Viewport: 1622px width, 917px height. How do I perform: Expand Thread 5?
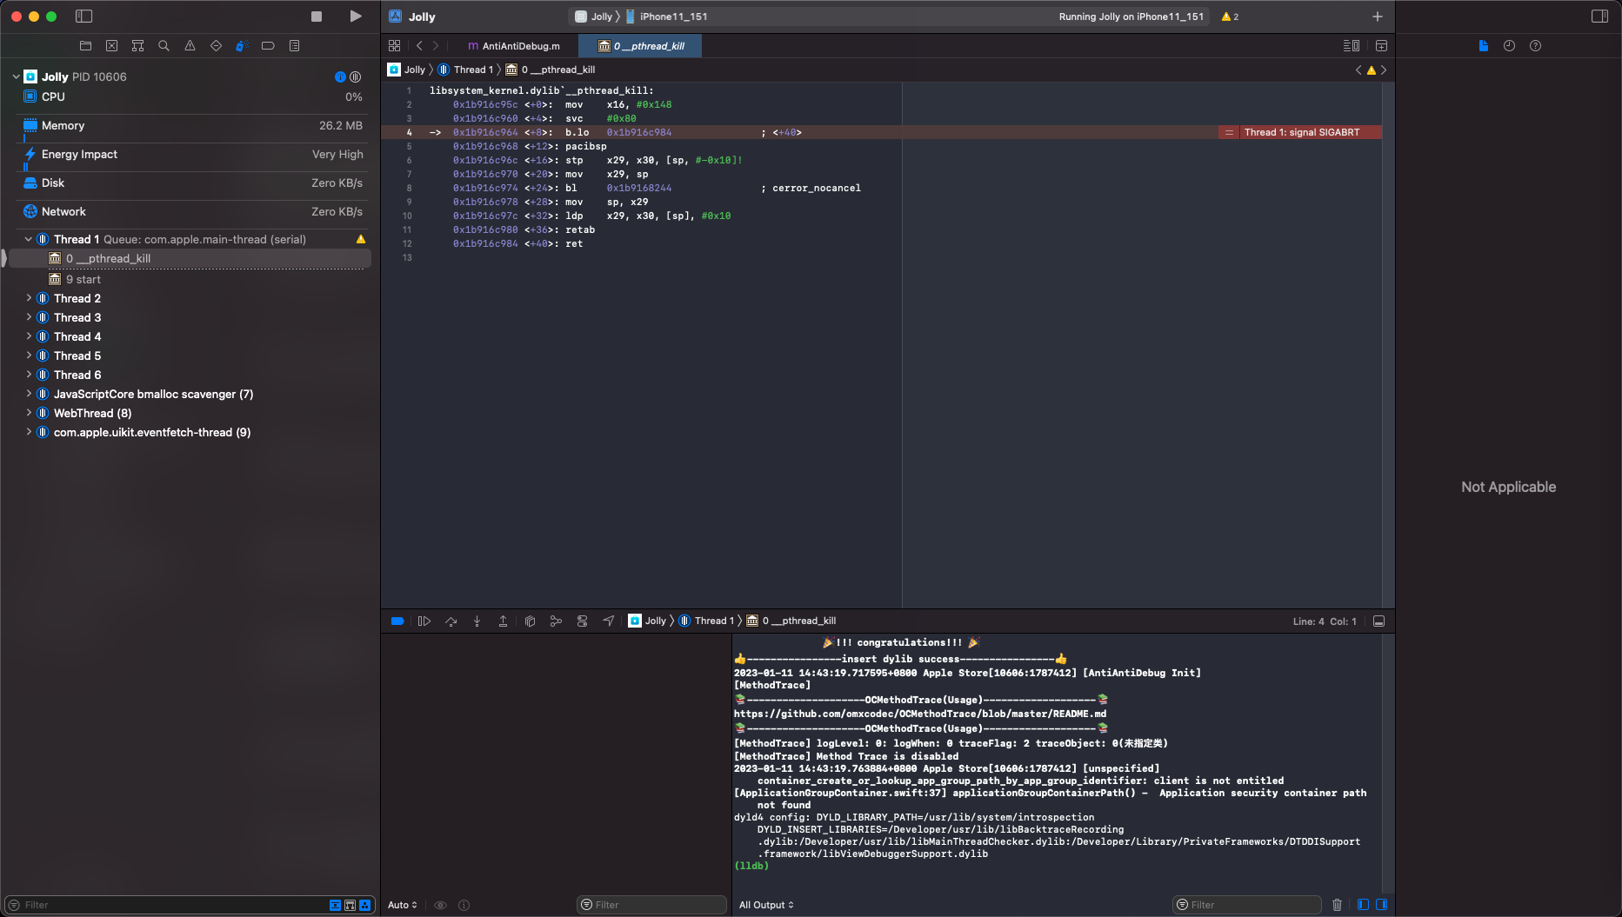click(29, 356)
